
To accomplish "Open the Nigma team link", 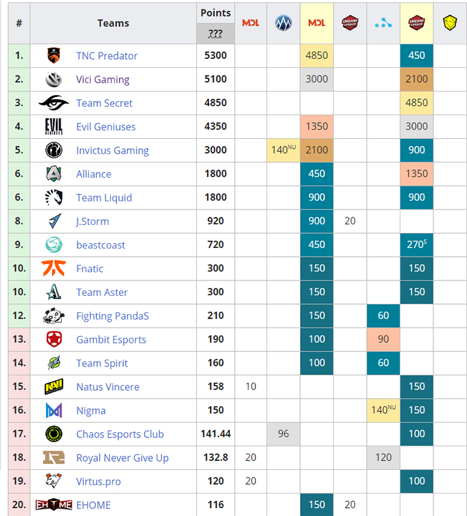I will 91,410.
